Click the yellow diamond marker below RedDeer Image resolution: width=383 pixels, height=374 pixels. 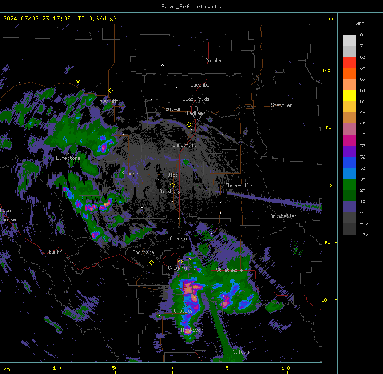(189, 125)
